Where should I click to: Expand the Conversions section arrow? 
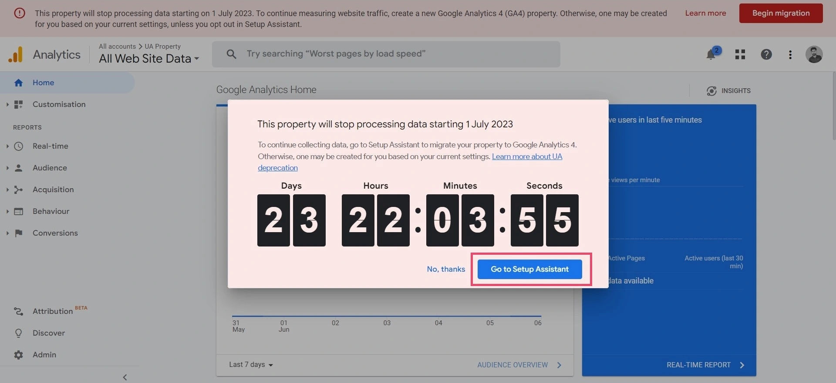[7, 233]
